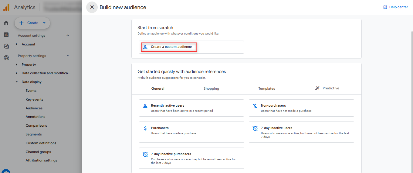Select the 7-day inactive users card

point(301,132)
